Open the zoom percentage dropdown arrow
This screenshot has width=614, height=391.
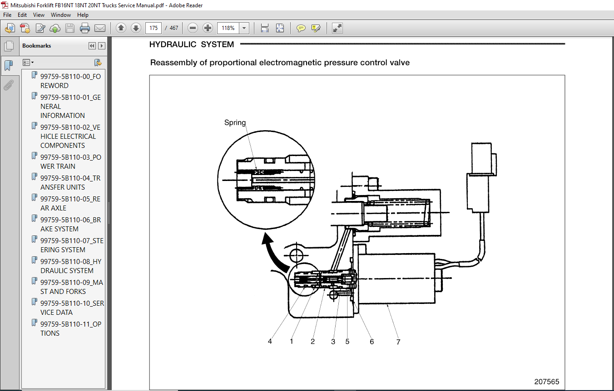point(244,28)
